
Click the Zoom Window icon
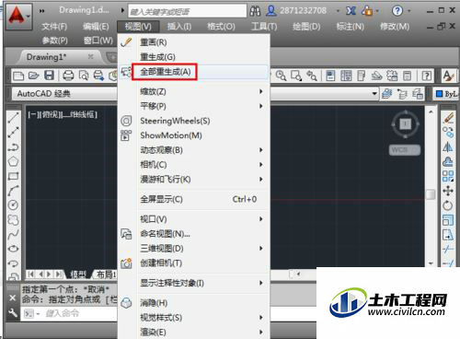(296, 76)
